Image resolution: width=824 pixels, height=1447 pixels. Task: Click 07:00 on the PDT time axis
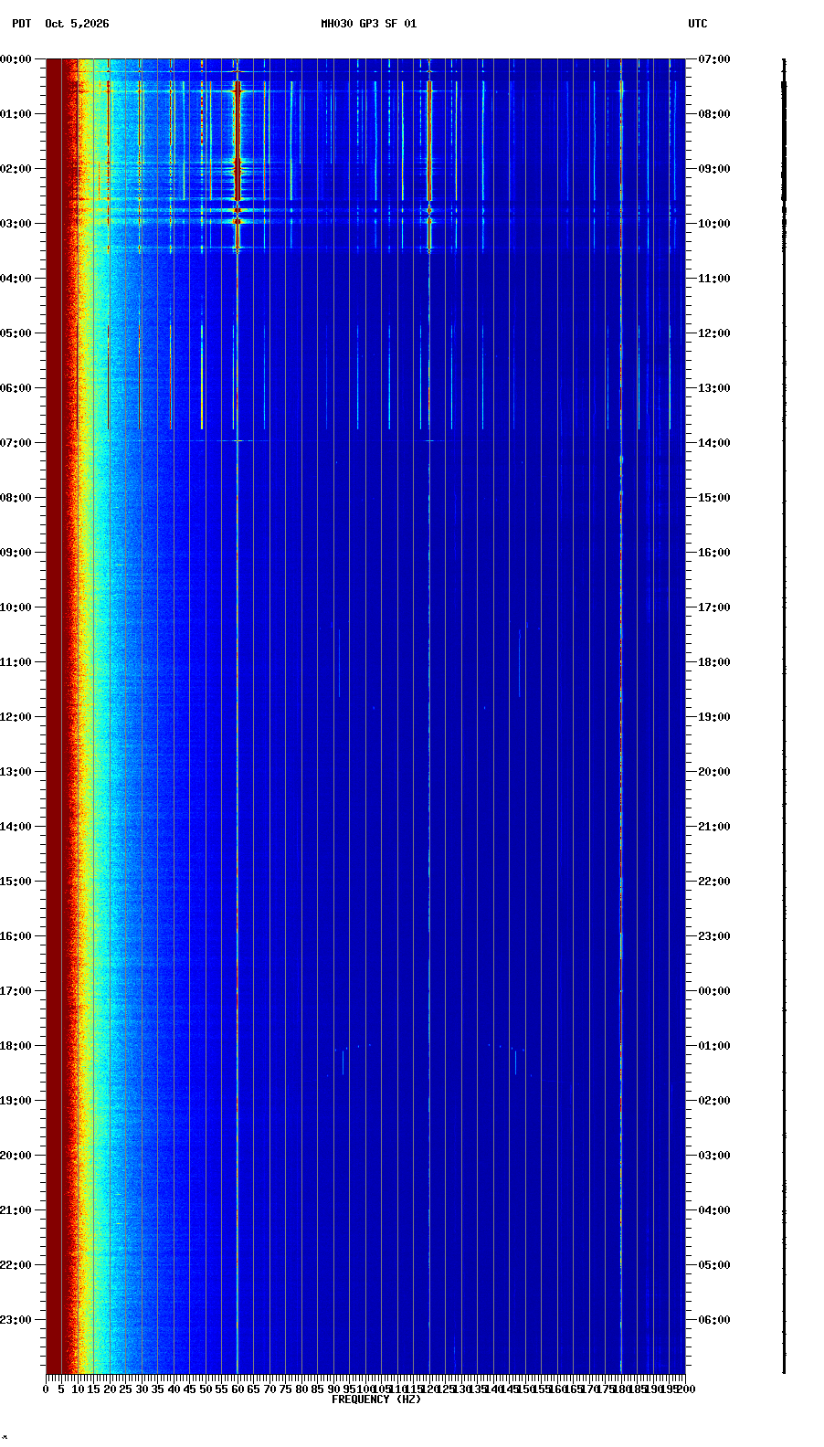tap(16, 443)
